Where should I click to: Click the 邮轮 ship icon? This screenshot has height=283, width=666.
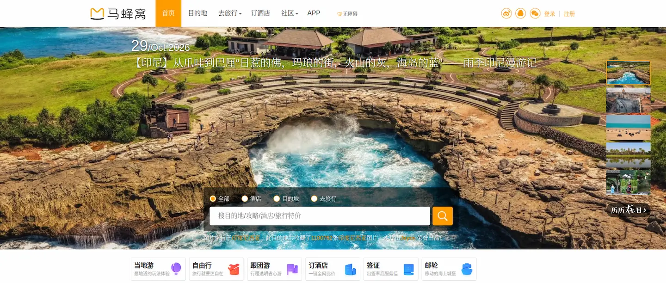coord(467,269)
